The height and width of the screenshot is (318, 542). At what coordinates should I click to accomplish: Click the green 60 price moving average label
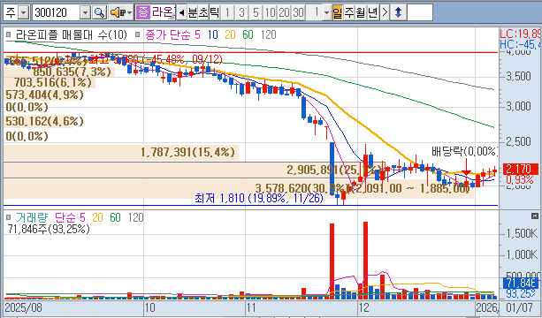pos(248,34)
